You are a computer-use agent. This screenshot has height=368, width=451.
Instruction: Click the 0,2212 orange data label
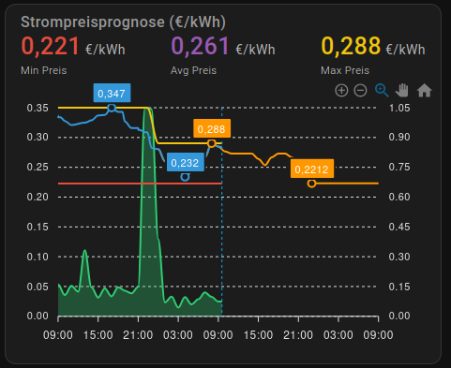pos(312,169)
